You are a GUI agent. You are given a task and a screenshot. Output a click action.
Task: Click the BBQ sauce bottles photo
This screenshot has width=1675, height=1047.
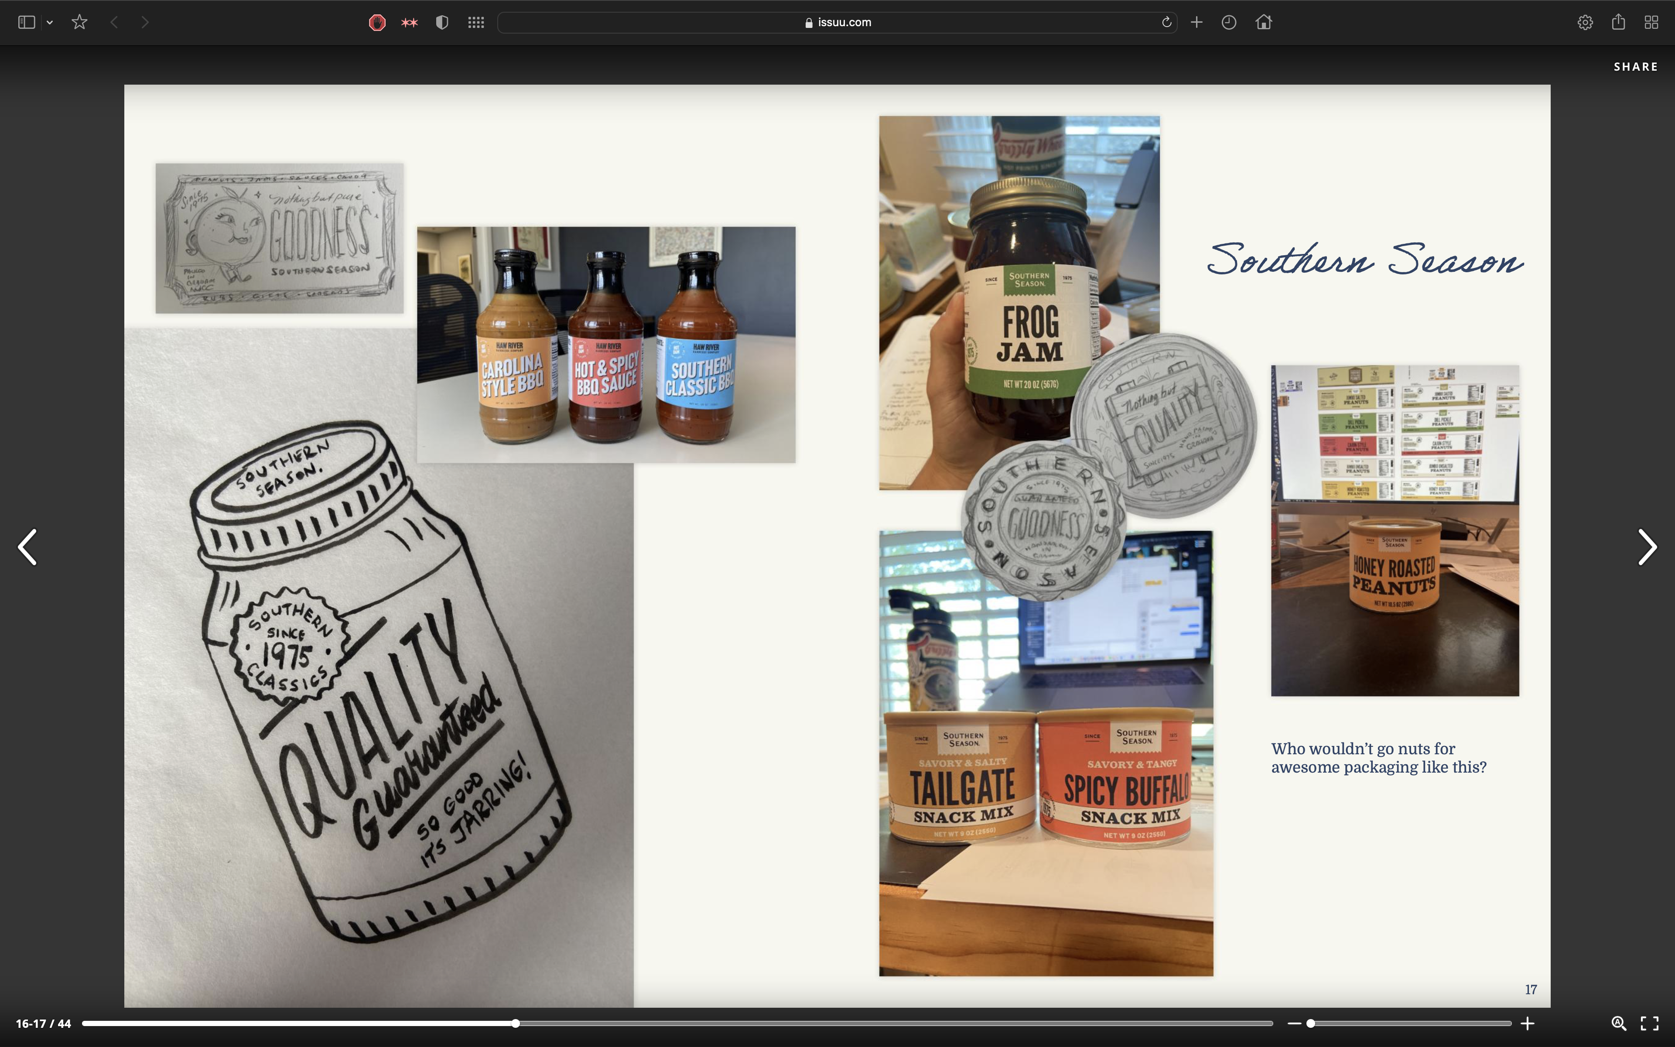(x=605, y=345)
